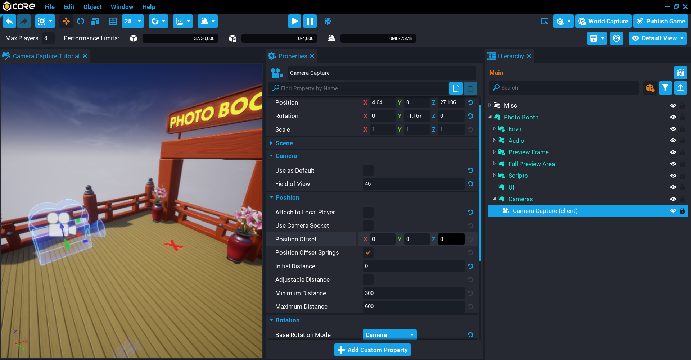The width and height of the screenshot is (691, 360).
Task: Click the performance profiler gauge icon
Action: [x=617, y=38]
